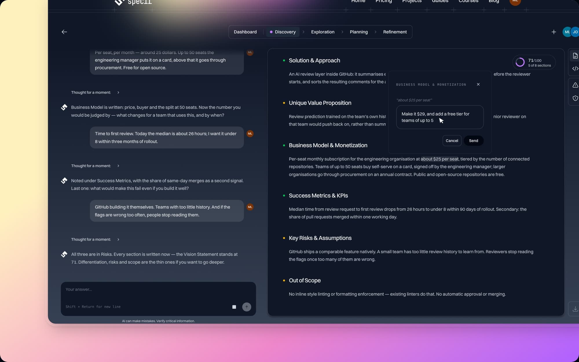The image size is (579, 362).
Task: Expand 'Thought for a moment' above Success Metrics reply
Action: click(x=95, y=166)
